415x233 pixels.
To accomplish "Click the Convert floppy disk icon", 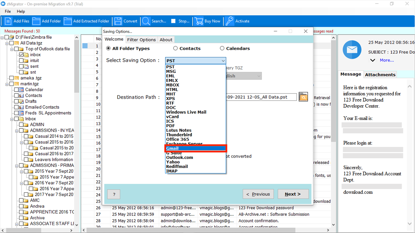I will 118,21.
